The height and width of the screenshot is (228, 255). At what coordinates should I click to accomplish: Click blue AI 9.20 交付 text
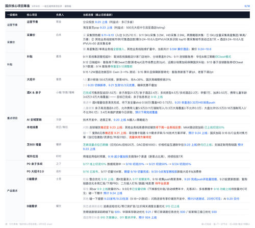(232, 199)
